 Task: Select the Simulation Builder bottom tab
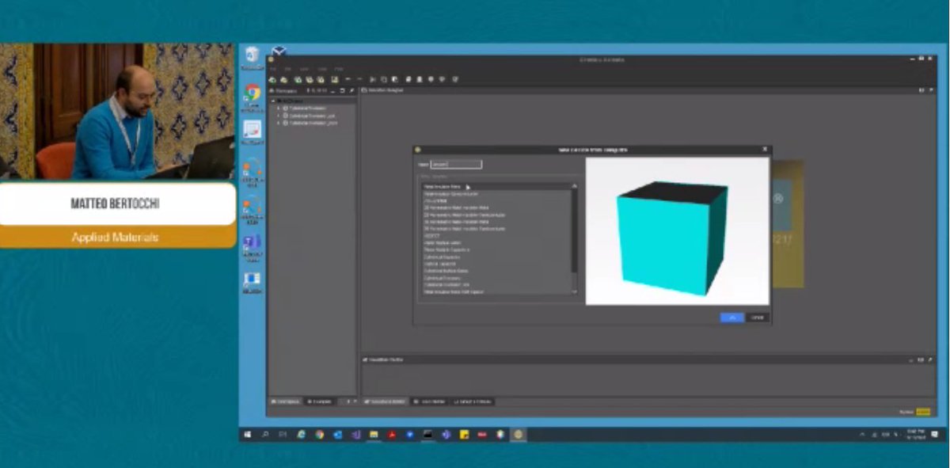tap(386, 401)
